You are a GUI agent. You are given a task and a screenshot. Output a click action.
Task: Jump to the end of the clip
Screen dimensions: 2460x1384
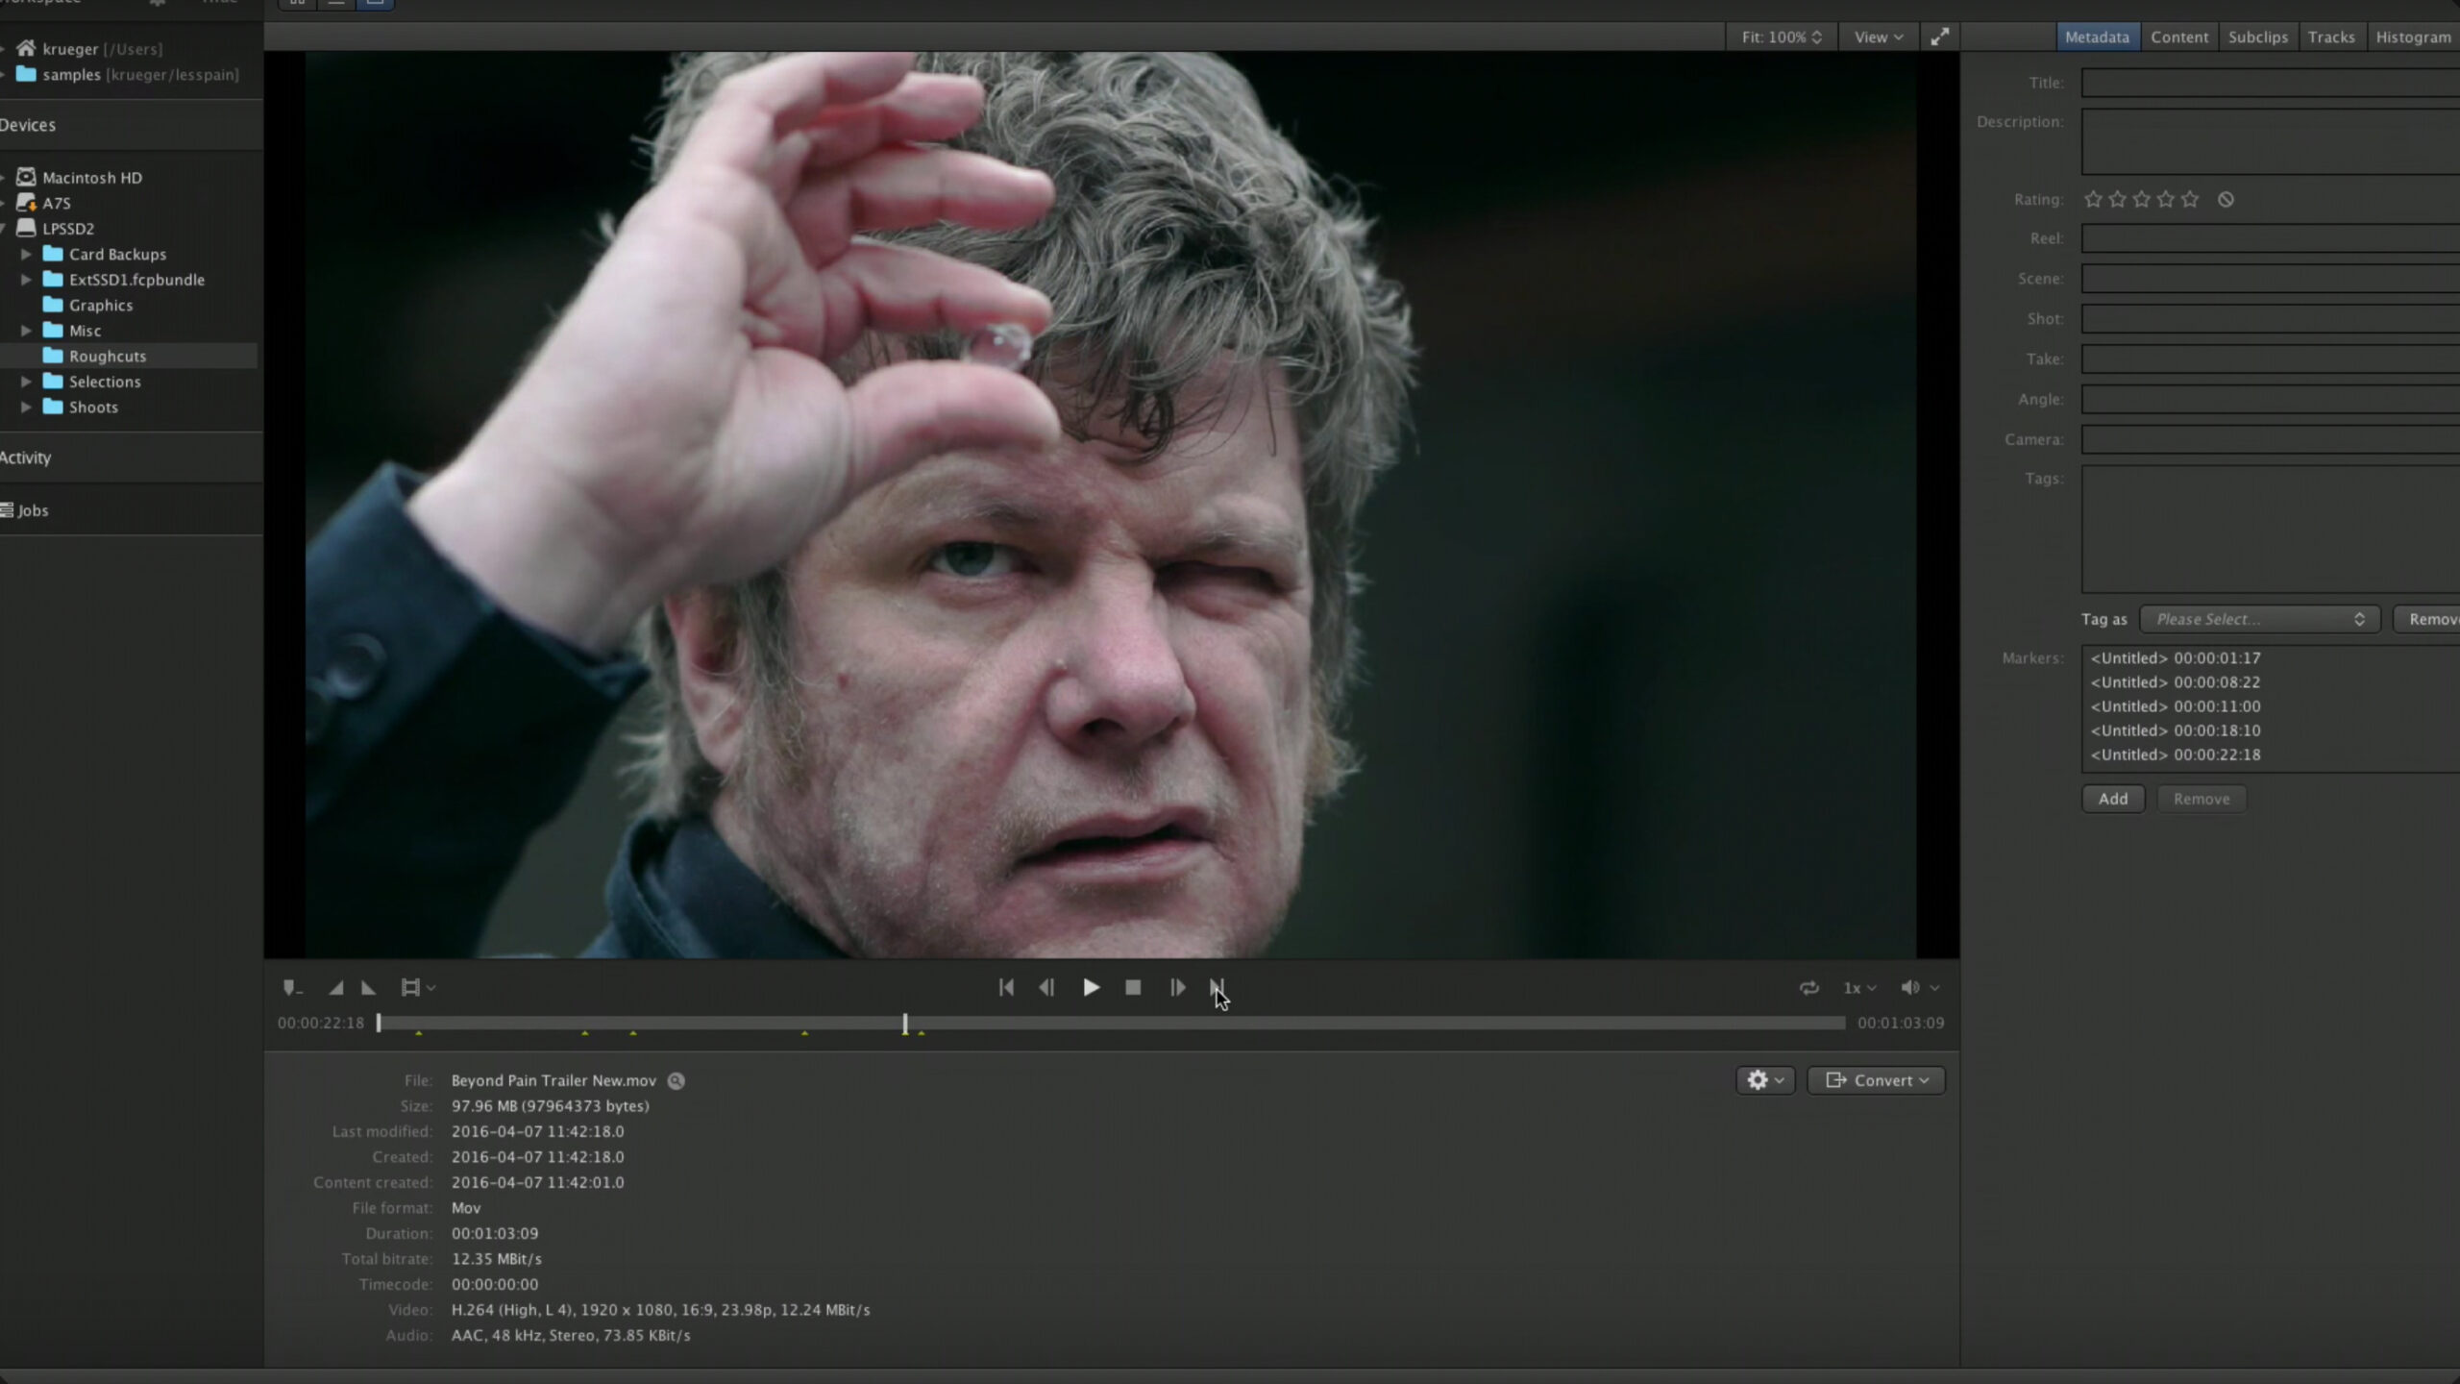click(1217, 987)
